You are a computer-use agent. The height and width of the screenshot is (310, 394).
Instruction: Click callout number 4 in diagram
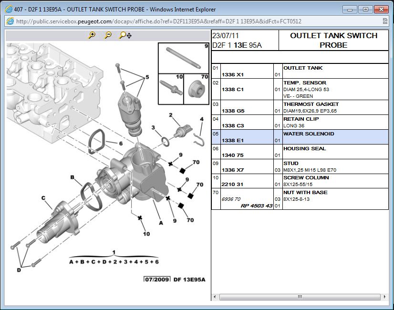pyautogui.click(x=201, y=119)
